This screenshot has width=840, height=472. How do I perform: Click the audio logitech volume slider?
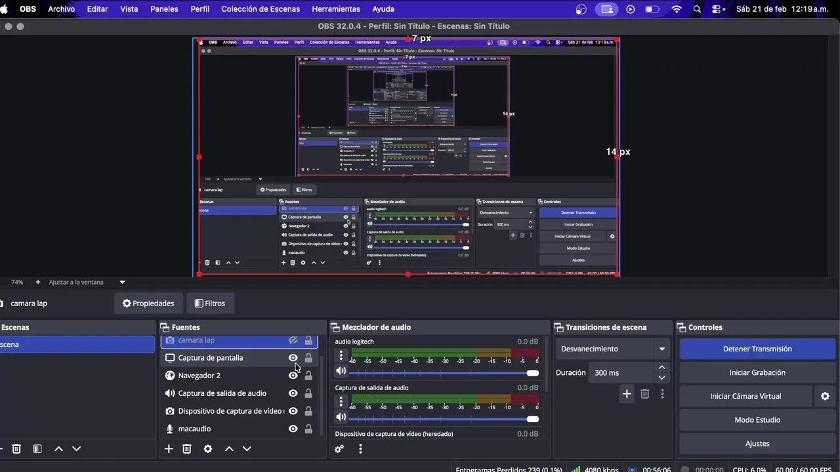444,373
